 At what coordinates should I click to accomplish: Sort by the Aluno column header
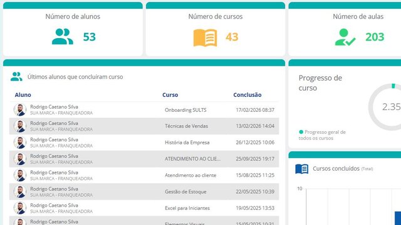click(x=23, y=95)
